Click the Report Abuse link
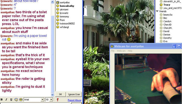The width and height of the screenshot is (182, 104). (x=75, y=100)
